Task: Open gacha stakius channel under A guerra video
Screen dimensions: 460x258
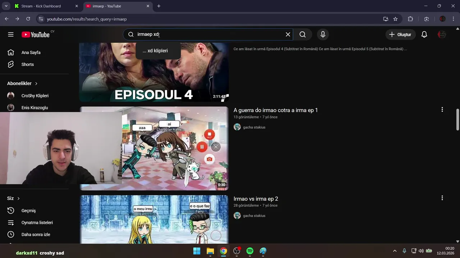Action: click(x=254, y=127)
